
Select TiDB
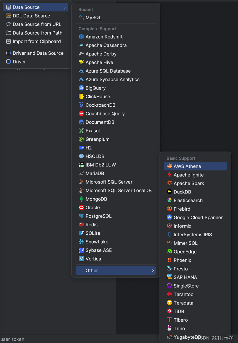pyautogui.click(x=195, y=311)
